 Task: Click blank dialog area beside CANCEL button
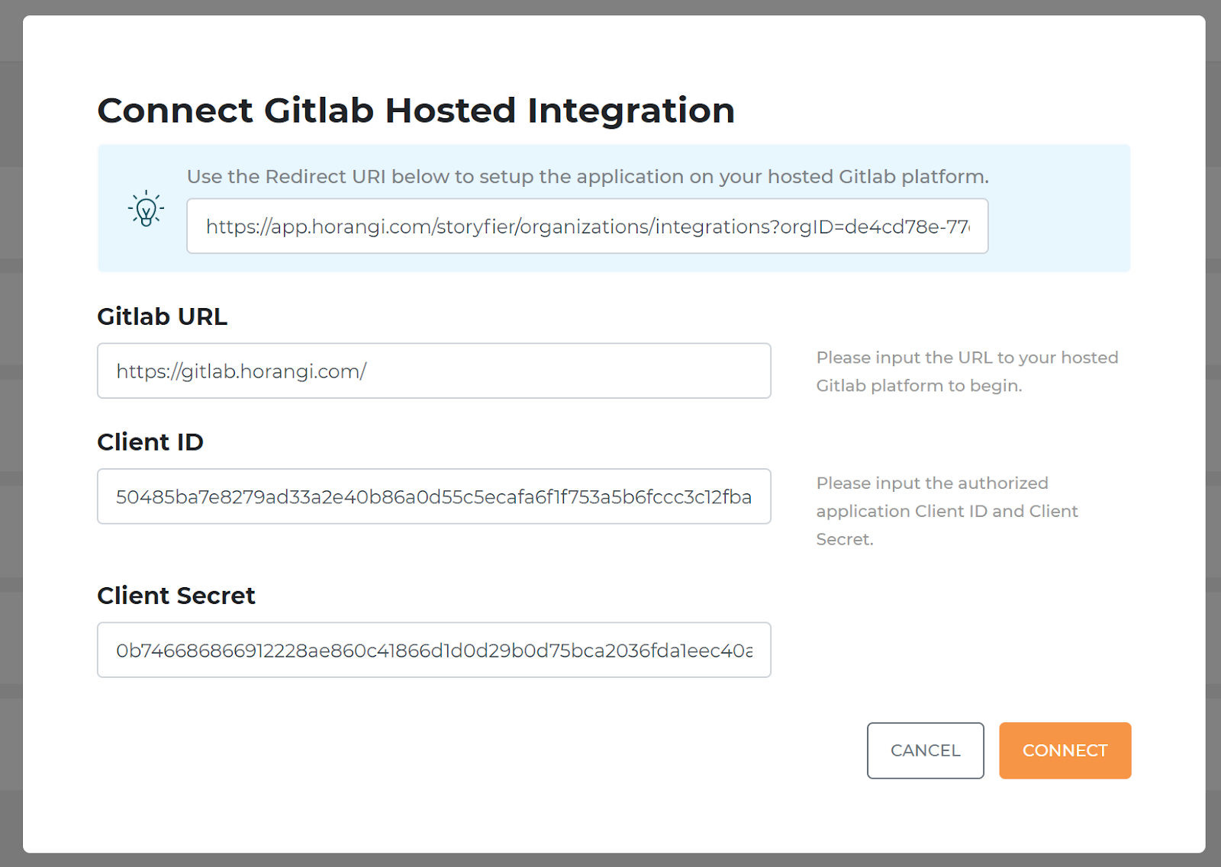coord(534,751)
